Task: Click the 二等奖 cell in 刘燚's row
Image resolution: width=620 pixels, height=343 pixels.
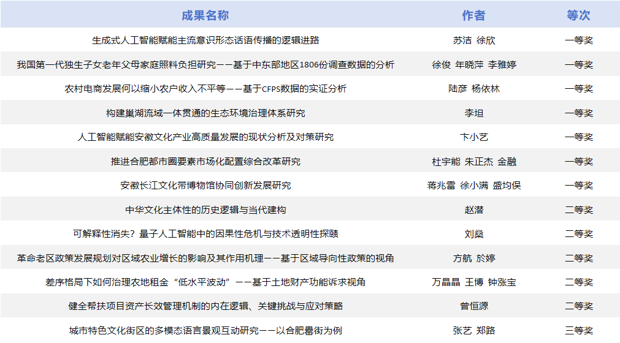Action: pyautogui.click(x=578, y=234)
